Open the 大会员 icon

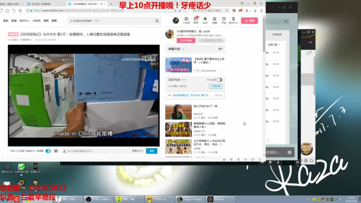point(186,20)
